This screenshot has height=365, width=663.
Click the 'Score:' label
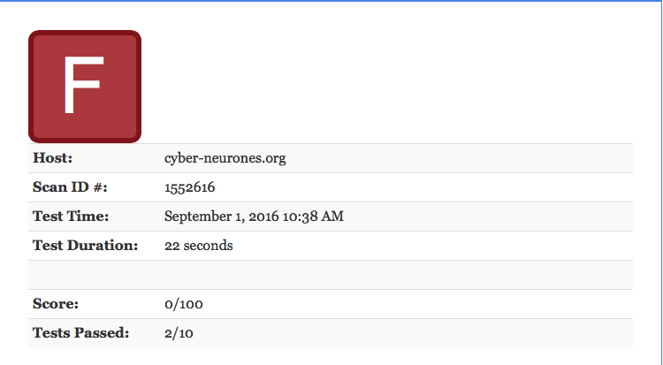[56, 304]
